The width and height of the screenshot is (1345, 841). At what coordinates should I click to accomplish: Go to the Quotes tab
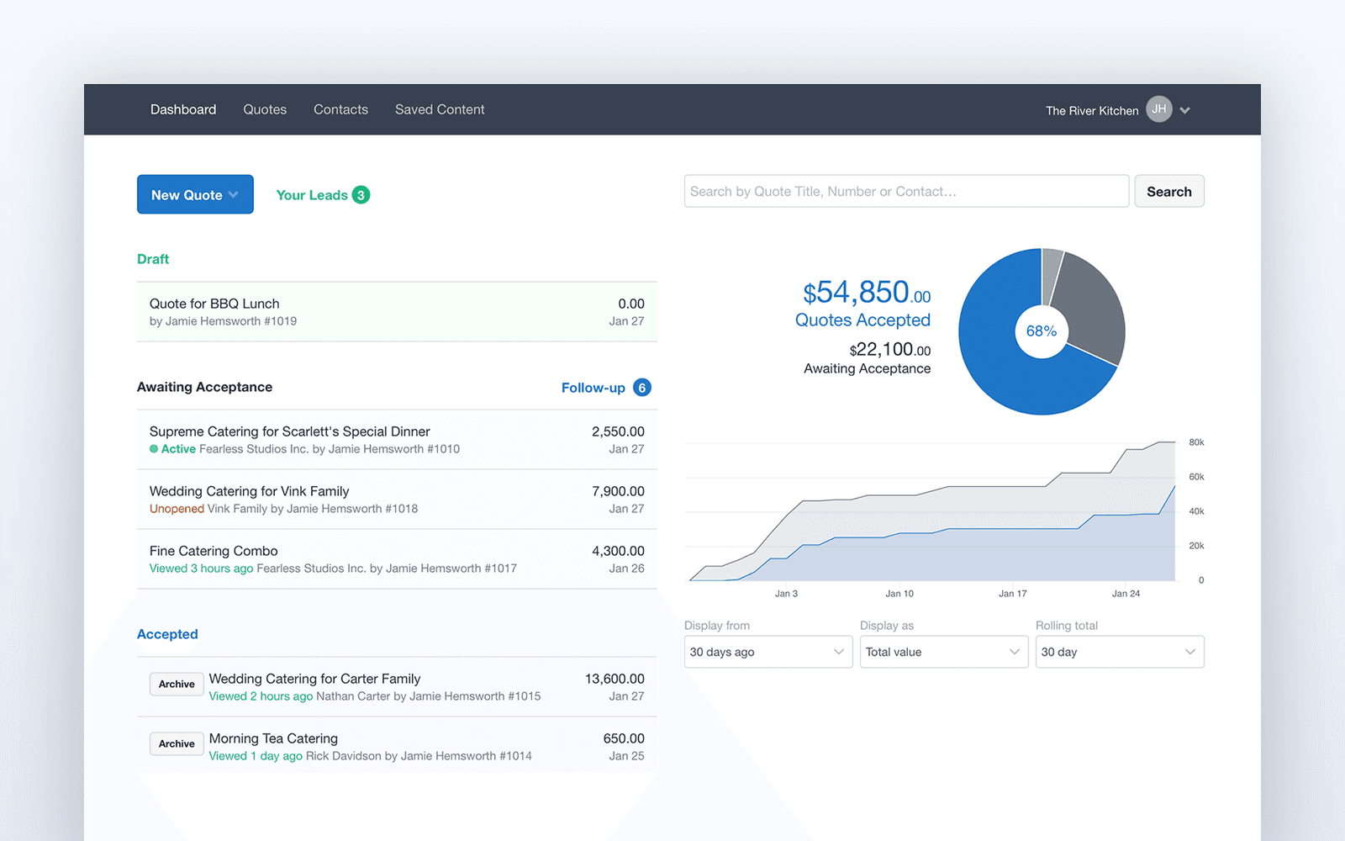point(265,109)
